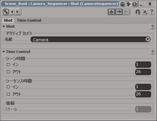Switch to the Time Control tab
Viewport: 157px width, 121px height.
tap(29, 20)
